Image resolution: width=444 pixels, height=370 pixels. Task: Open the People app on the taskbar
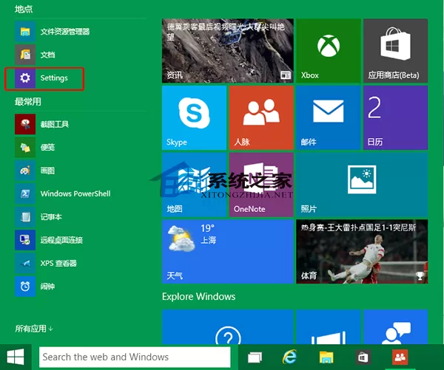coord(400,357)
